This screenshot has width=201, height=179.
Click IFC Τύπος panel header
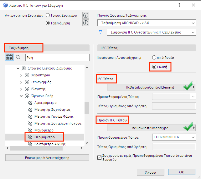coord(147,48)
